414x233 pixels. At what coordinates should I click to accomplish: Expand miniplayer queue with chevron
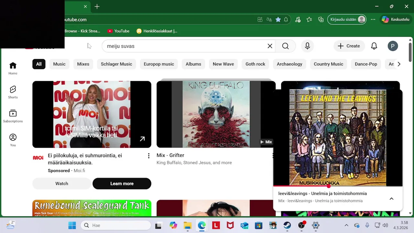coord(391,199)
